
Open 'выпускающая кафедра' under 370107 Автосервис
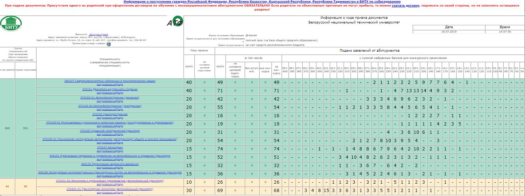pos(110,150)
